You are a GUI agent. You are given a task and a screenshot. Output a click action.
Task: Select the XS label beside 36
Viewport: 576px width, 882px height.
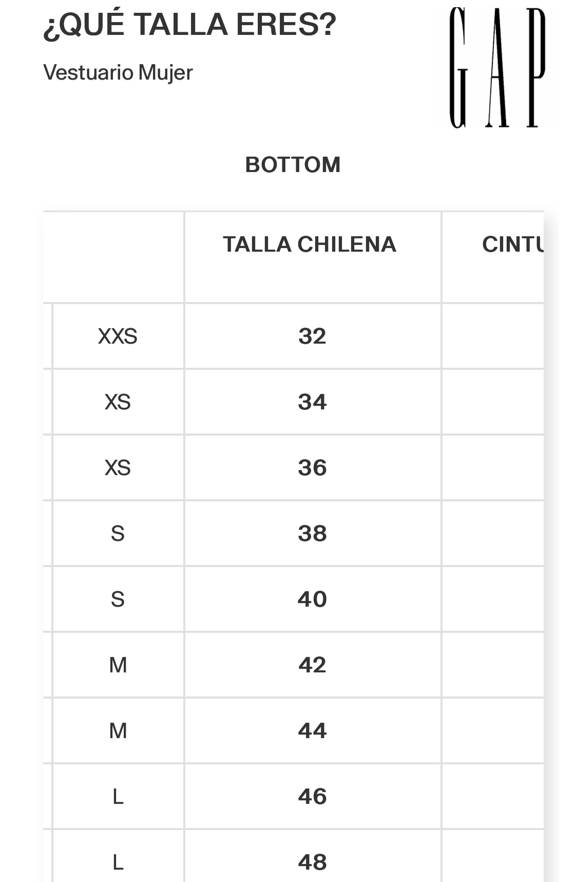click(x=118, y=468)
